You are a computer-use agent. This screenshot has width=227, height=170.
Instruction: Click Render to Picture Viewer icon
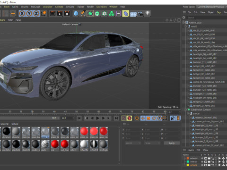click(x=60, y=14)
